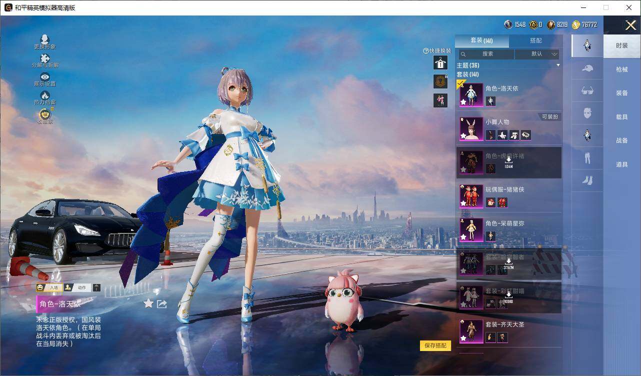
Task: Minimize the 和平精英模拟器 window
Action: click(584, 7)
